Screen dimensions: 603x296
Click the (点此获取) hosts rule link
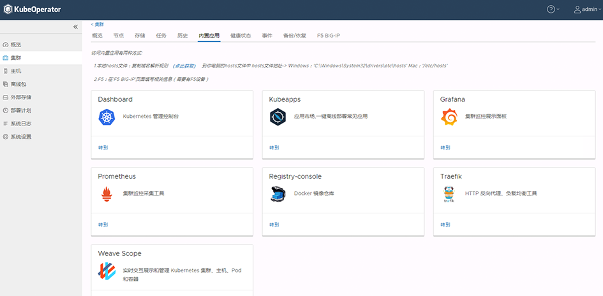coord(184,66)
